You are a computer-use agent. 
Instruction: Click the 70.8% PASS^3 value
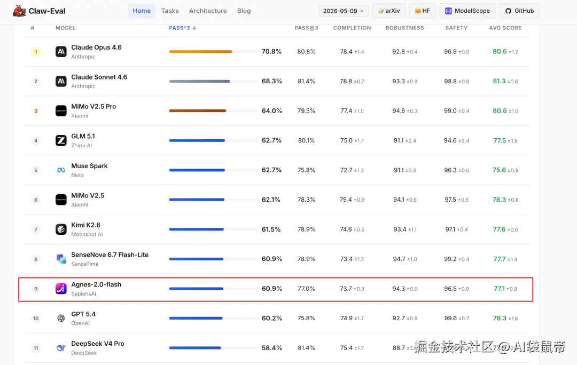click(x=271, y=51)
